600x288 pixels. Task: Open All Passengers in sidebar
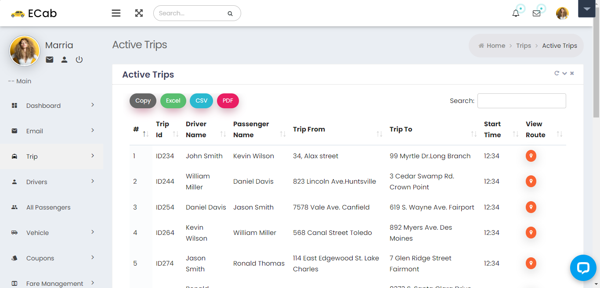pyautogui.click(x=48, y=207)
